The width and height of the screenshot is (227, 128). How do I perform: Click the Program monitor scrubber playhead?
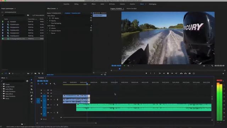coord(120,69)
